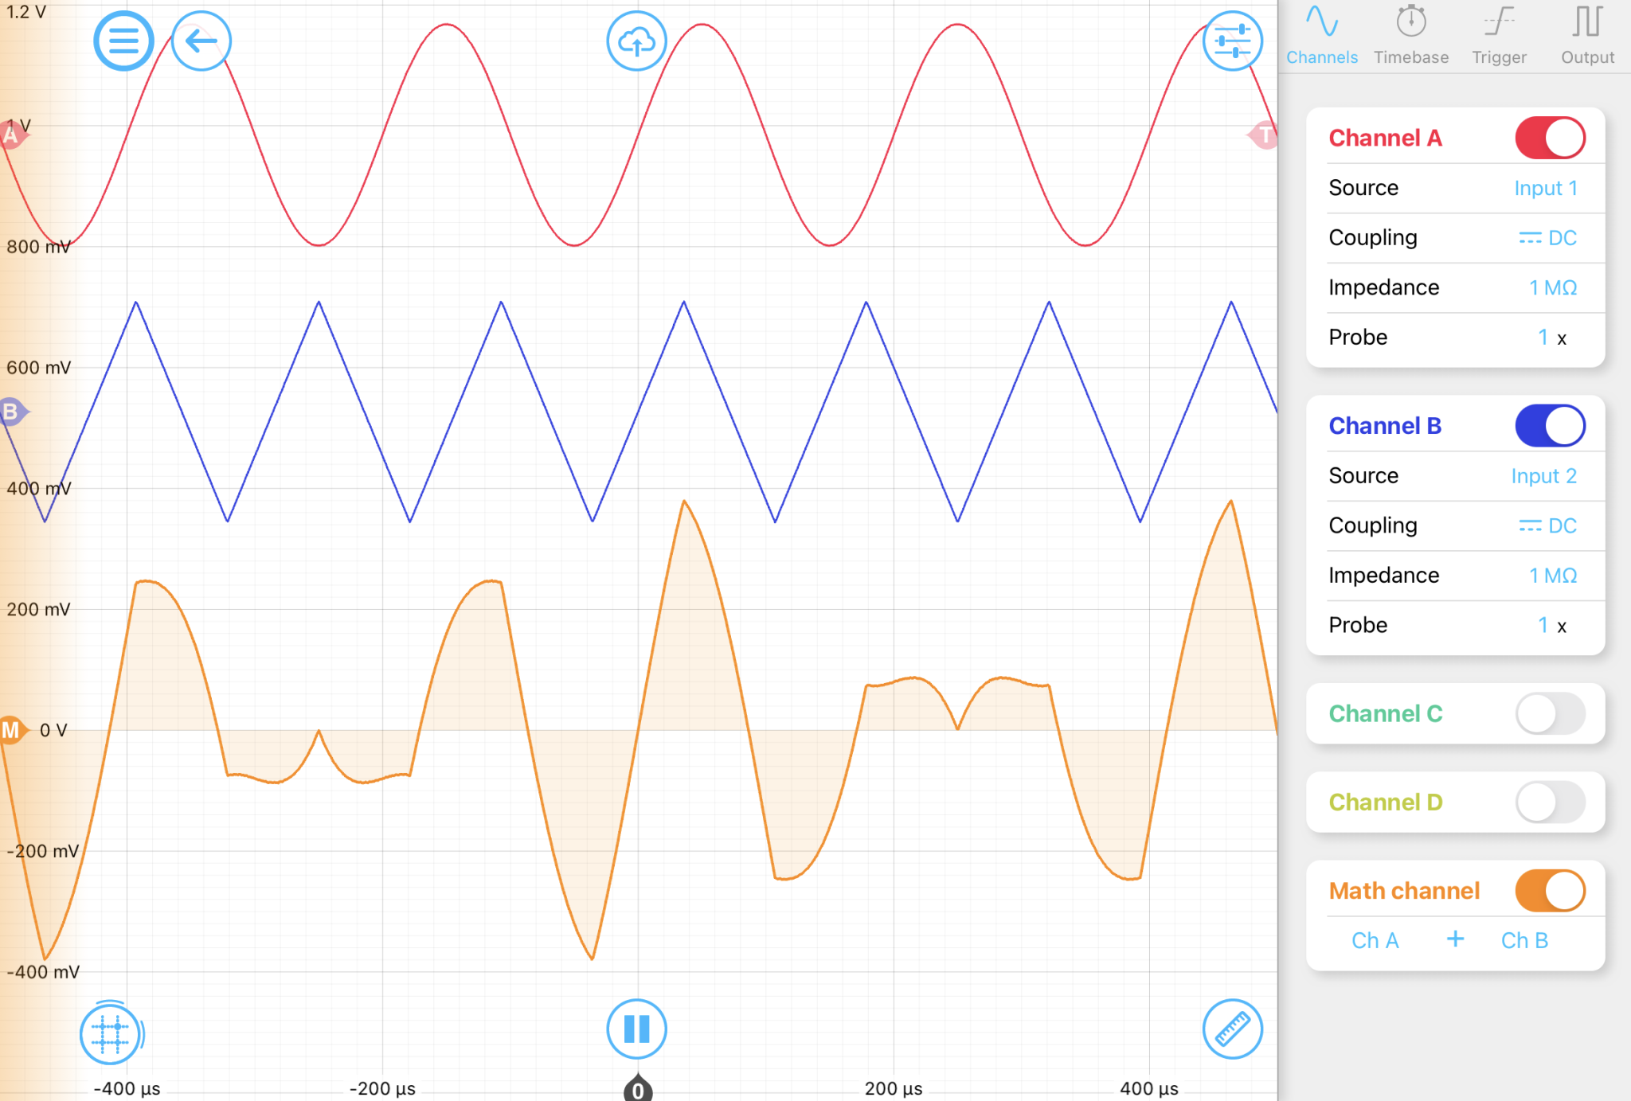This screenshot has width=1631, height=1101.
Task: Open the measurement ruler tool
Action: point(1234,1029)
